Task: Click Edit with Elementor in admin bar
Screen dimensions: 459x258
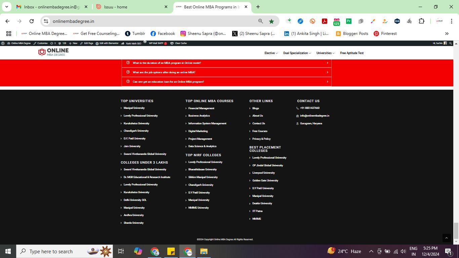Action: [107, 43]
